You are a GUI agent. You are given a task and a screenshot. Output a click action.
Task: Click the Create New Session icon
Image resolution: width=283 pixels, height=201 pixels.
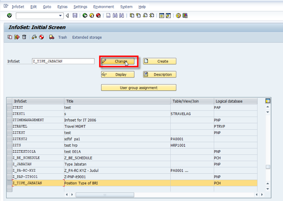coord(161,16)
